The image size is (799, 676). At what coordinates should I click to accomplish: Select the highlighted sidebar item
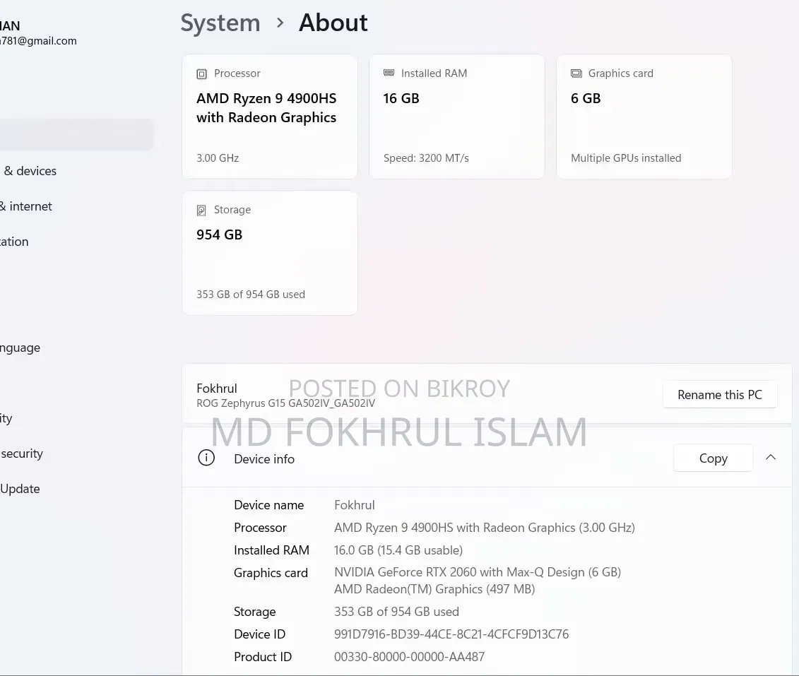click(x=76, y=135)
